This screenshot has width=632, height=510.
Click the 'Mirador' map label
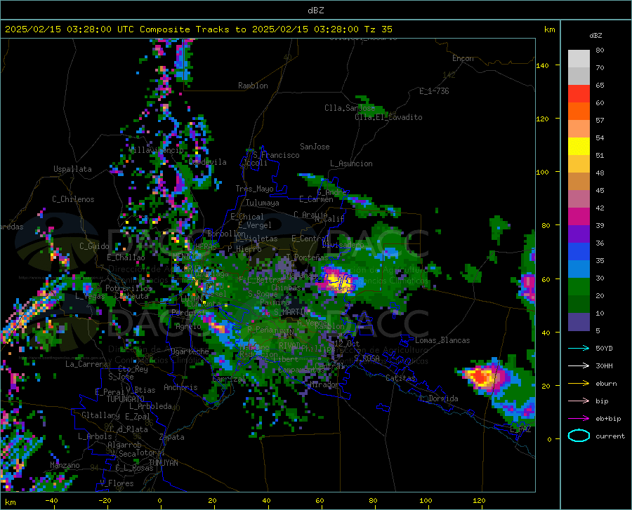point(324,385)
